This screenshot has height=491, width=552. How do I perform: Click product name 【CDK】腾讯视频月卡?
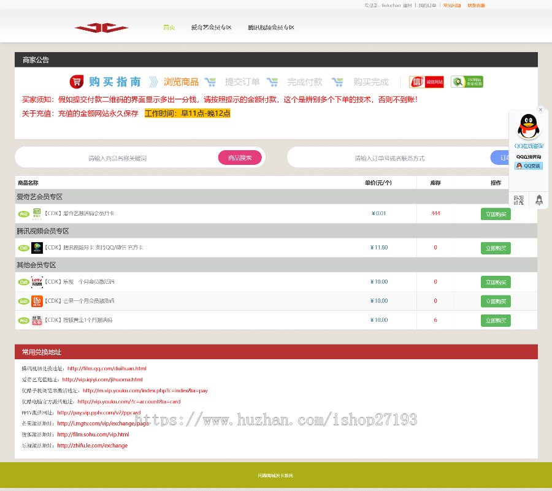tap(94, 248)
